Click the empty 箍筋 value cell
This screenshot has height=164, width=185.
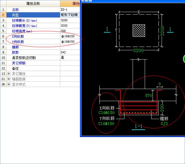point(70,47)
